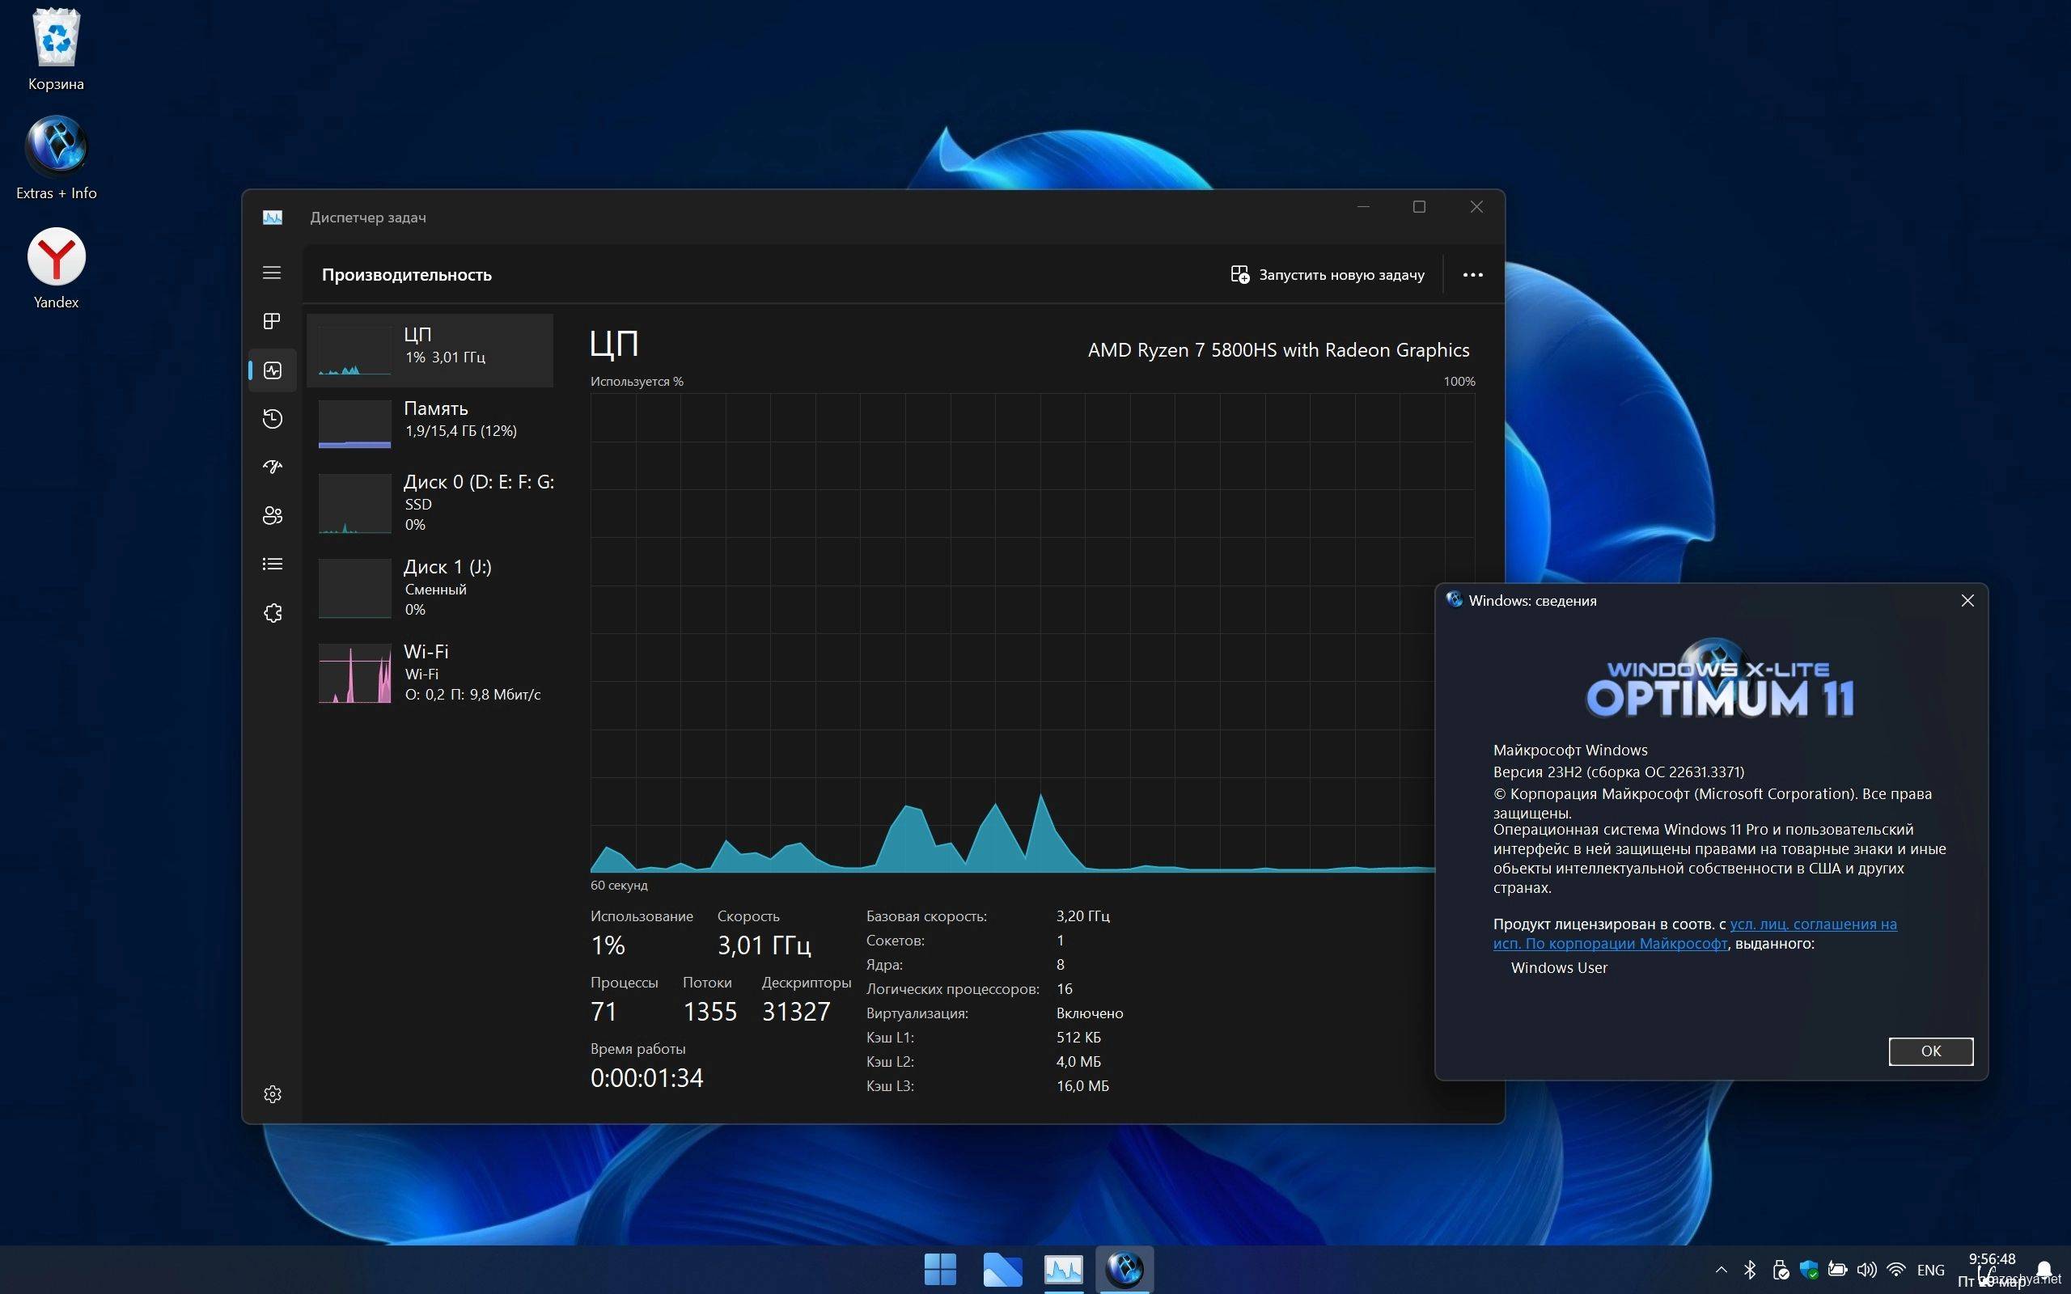Open the license agreement link
The width and height of the screenshot is (2071, 1294).
pos(1811,924)
